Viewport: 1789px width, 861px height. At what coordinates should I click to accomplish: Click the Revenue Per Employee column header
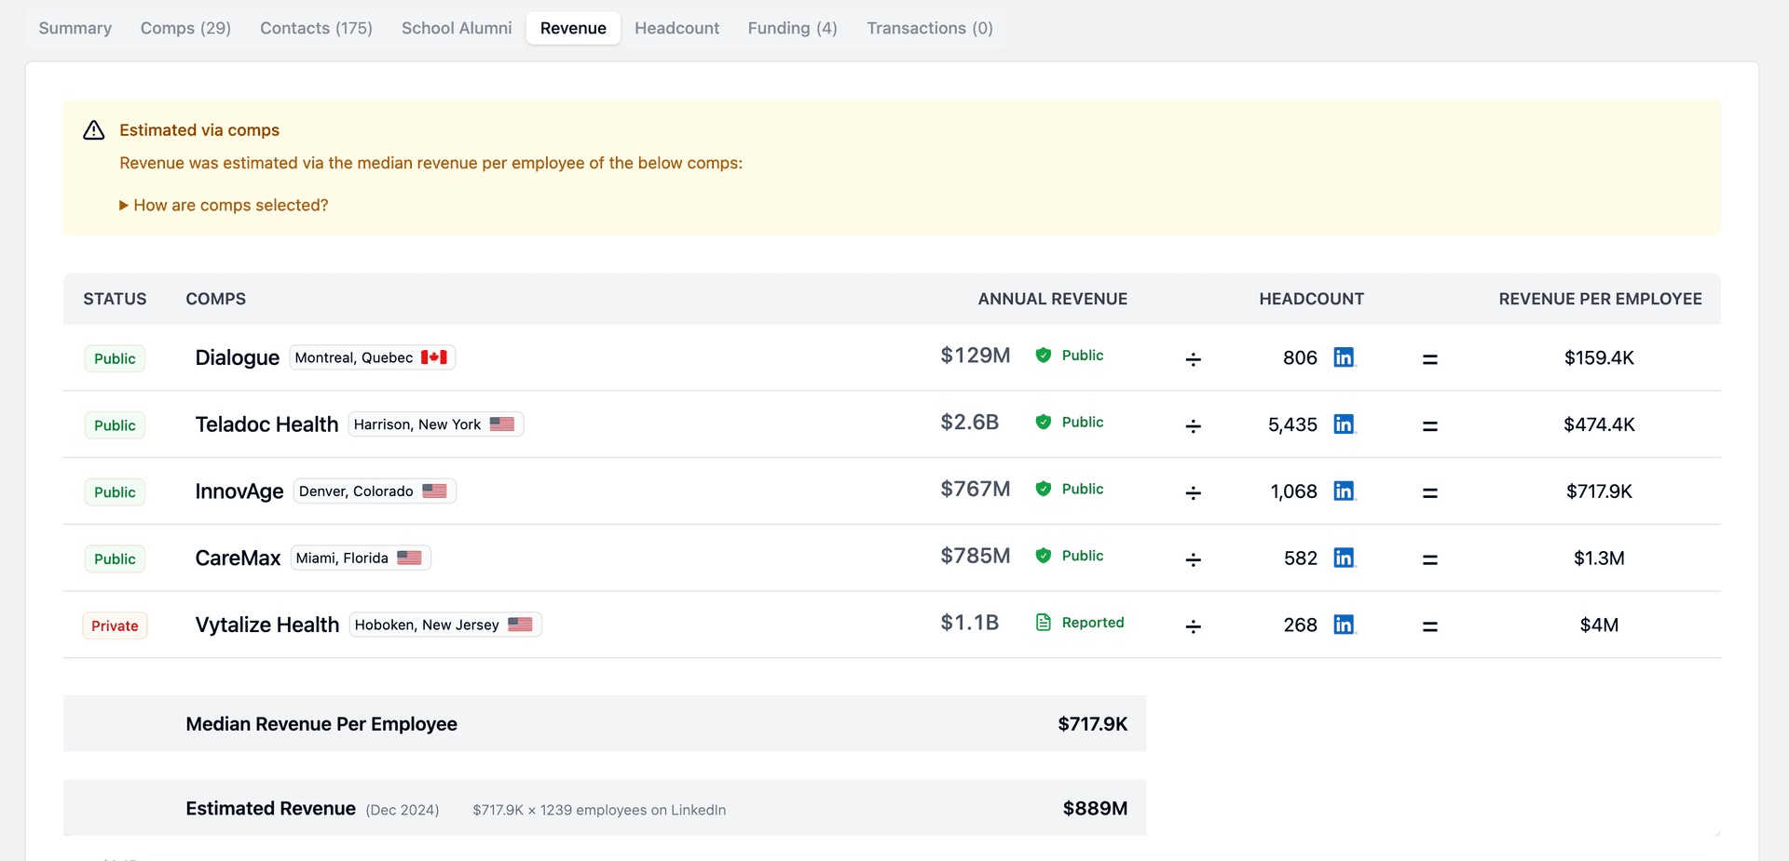coord(1600,299)
